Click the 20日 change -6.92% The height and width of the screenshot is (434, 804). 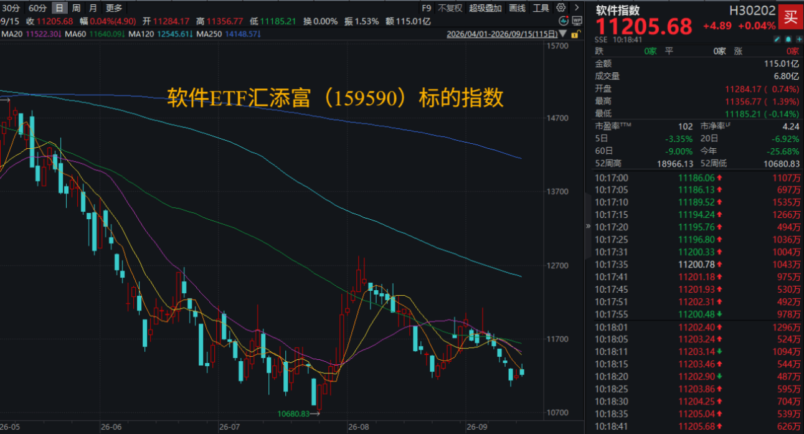tap(785, 138)
